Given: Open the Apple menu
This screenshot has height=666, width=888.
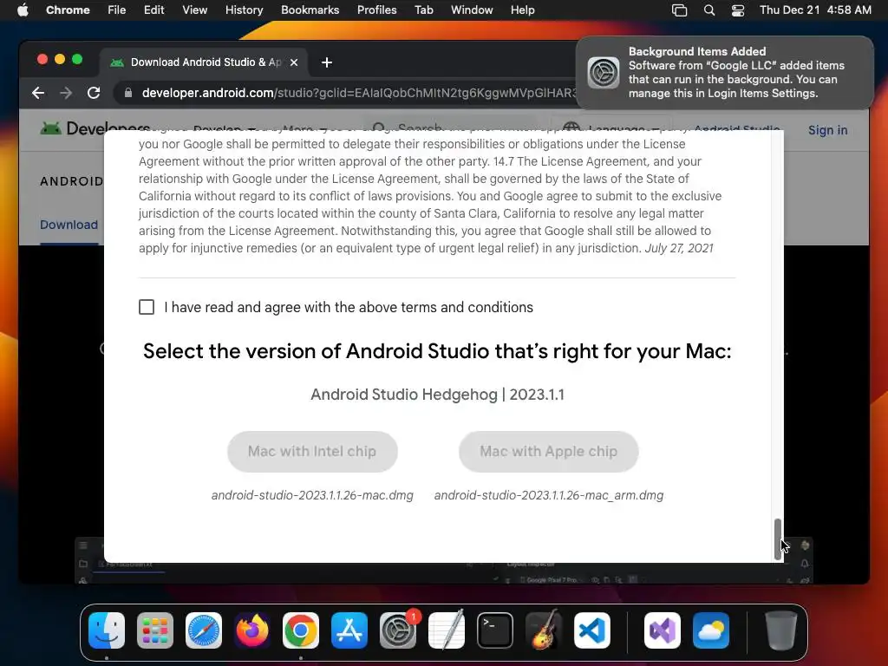Looking at the screenshot, I should 23,10.
